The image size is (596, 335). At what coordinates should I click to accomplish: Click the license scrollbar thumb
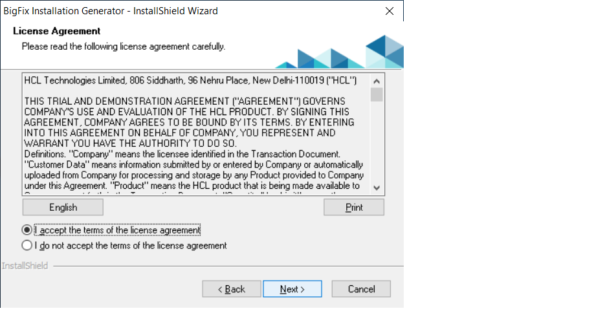click(x=377, y=94)
